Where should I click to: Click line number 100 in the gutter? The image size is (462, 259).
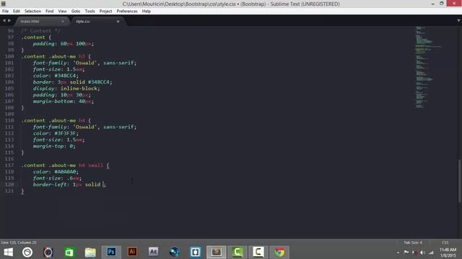click(9, 56)
